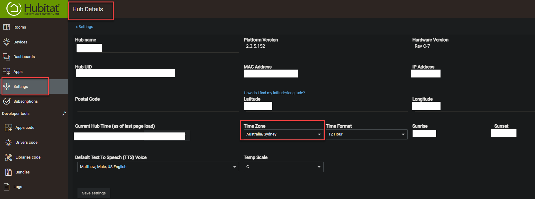Open Time Zone dropdown Australia/Sydney

click(283, 134)
